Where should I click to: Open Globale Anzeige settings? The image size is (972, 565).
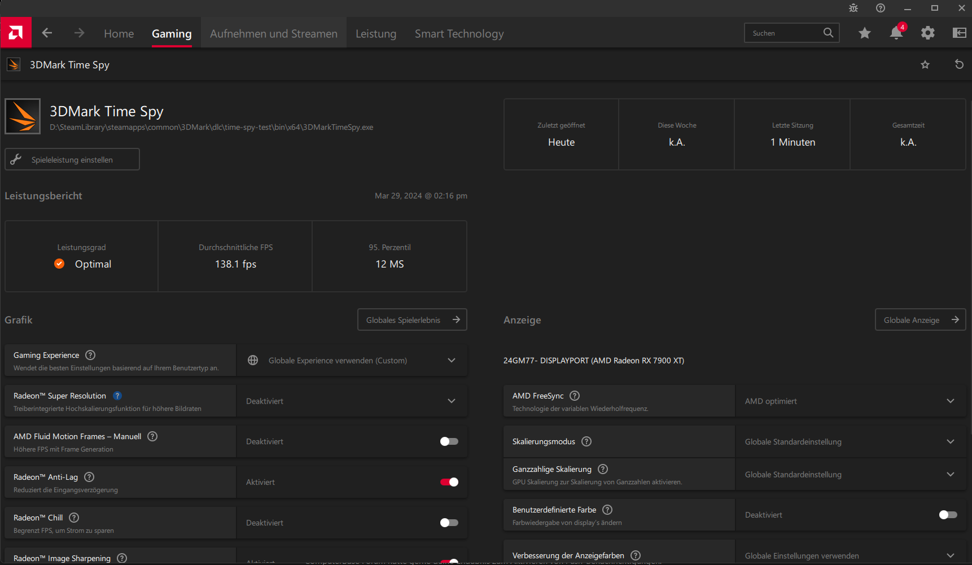point(921,319)
